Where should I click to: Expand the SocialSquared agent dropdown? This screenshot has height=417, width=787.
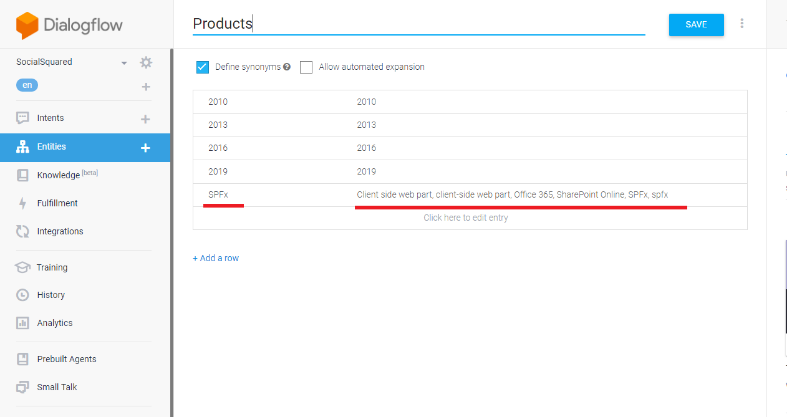124,63
